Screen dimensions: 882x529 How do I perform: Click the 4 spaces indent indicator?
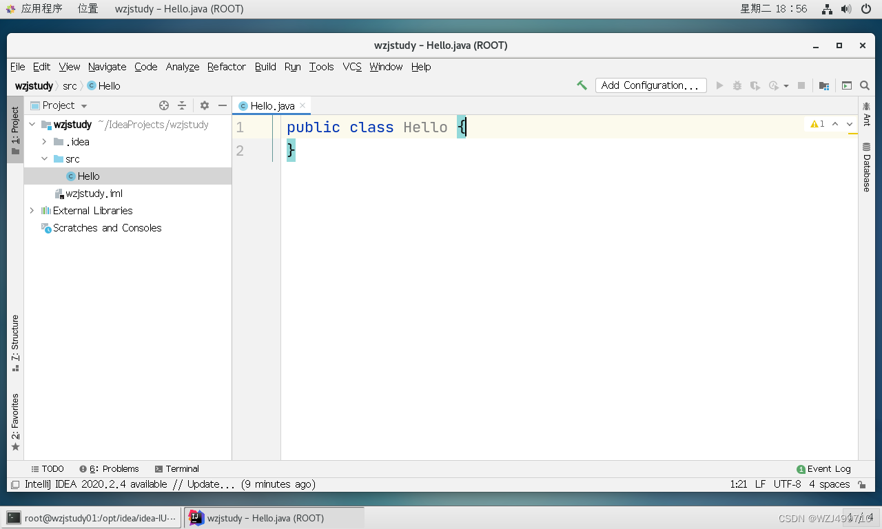point(830,484)
